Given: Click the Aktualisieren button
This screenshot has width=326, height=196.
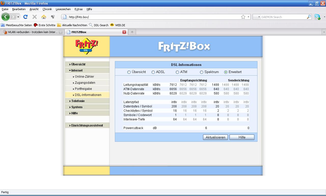Looking at the screenshot, I should pos(215,137).
